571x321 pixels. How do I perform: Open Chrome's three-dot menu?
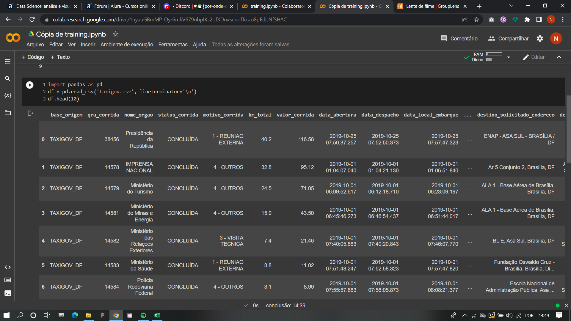pyautogui.click(x=563, y=20)
